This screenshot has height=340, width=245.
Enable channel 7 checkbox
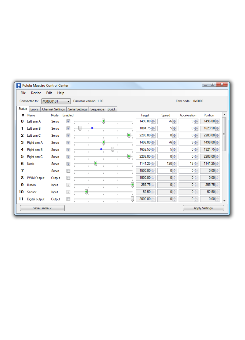[x=68, y=171]
